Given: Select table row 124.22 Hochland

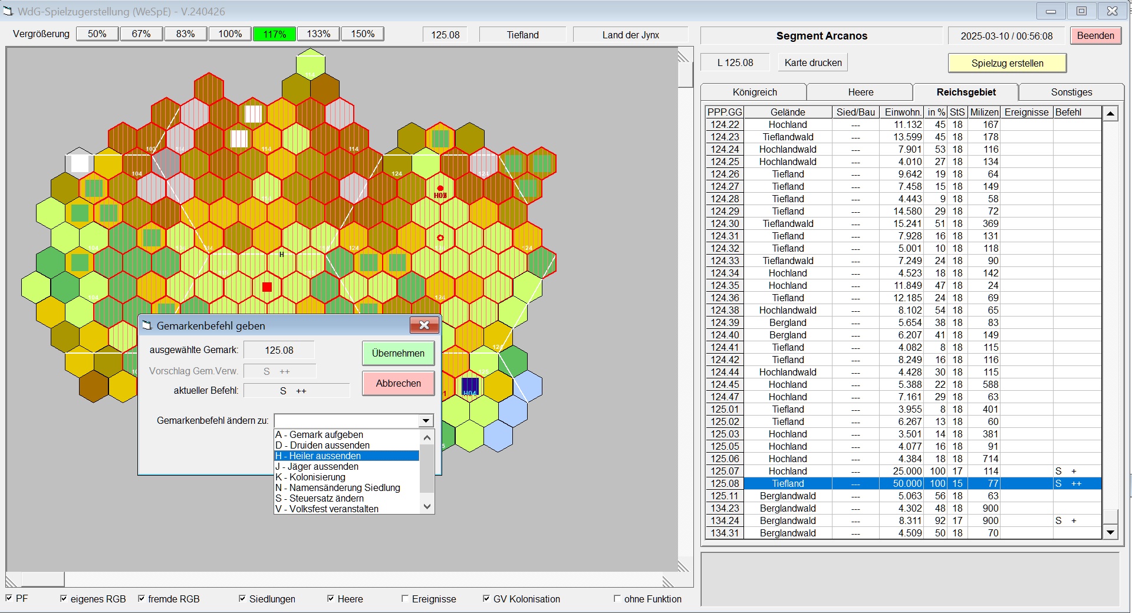Looking at the screenshot, I should point(903,124).
